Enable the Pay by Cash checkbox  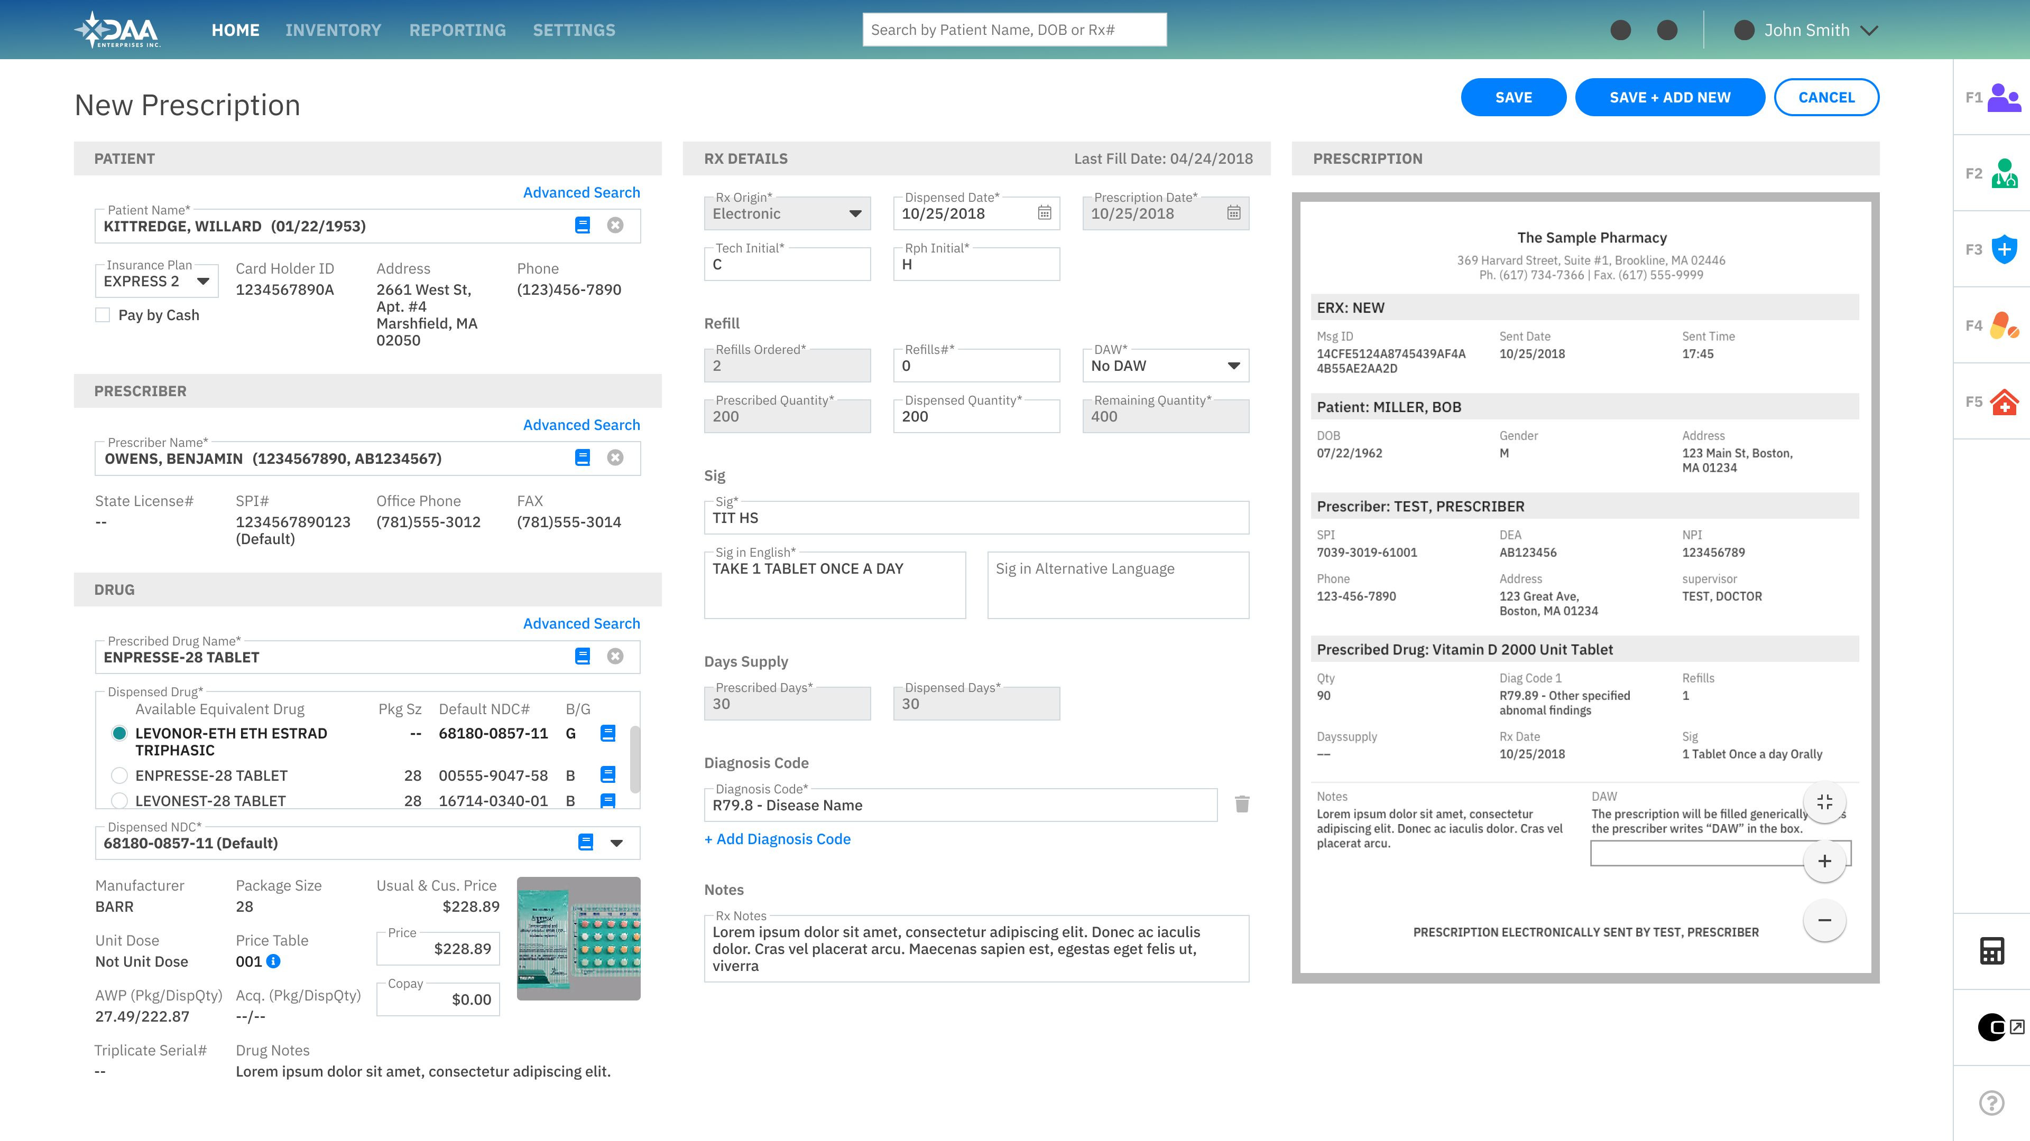[103, 314]
